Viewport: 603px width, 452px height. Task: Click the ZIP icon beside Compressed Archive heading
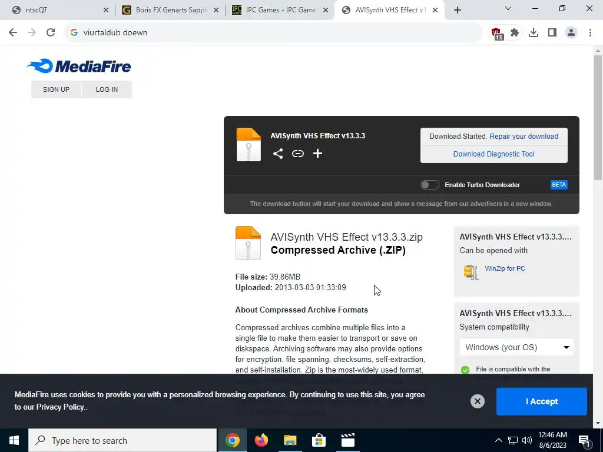[x=248, y=243]
